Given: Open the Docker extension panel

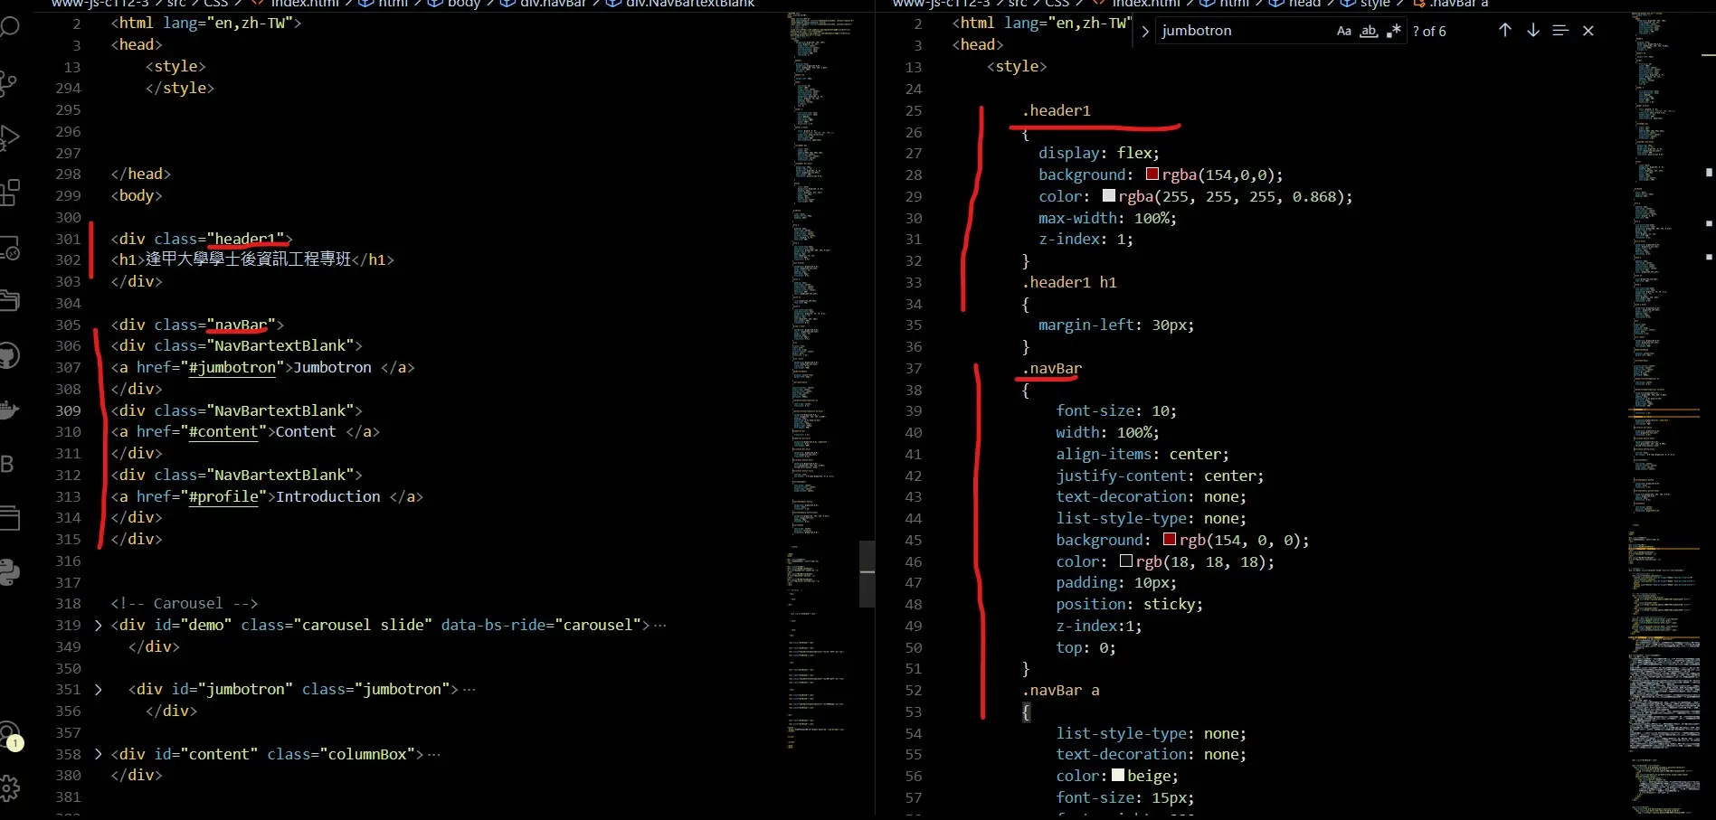Looking at the screenshot, I should (x=9, y=410).
